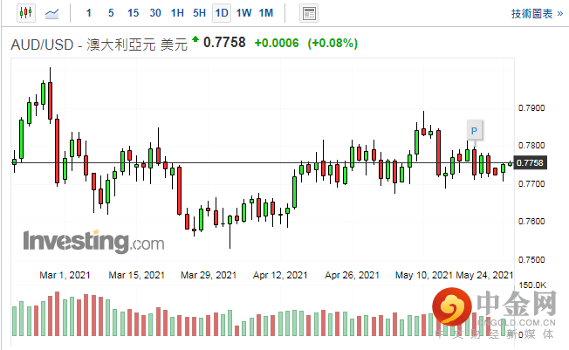Choose the 1W weekly timeframe
The width and height of the screenshot is (569, 350).
[243, 13]
